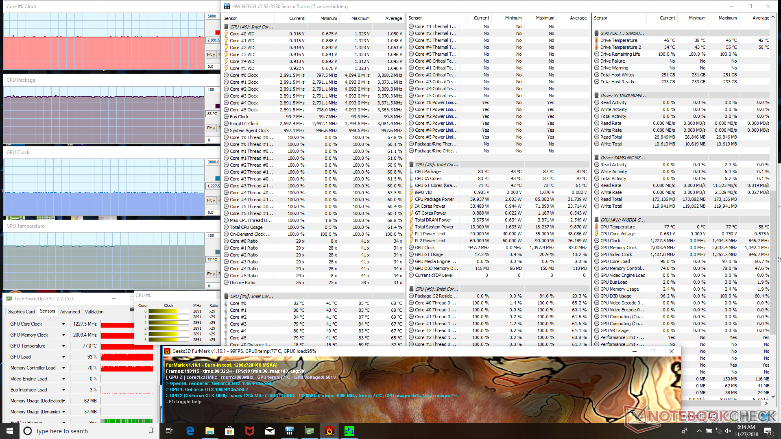
Task: Open the Prime95 taskbar icon
Action: pyautogui.click(x=349, y=431)
